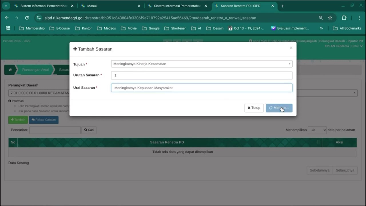The width and height of the screenshot is (366, 206).
Task: Open the apps grid in bookmarks bar
Action: pos(8,28)
